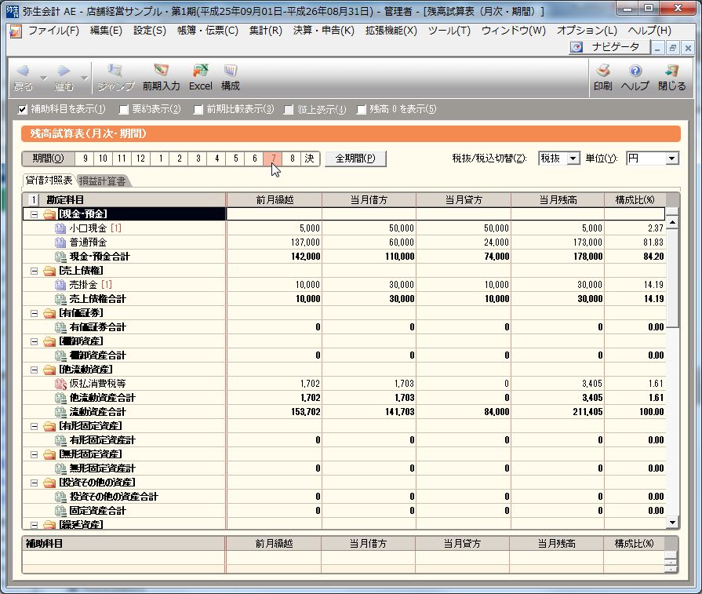Click 普通預金 当月残高 value 173,000
The width and height of the screenshot is (702, 594).
[587, 242]
